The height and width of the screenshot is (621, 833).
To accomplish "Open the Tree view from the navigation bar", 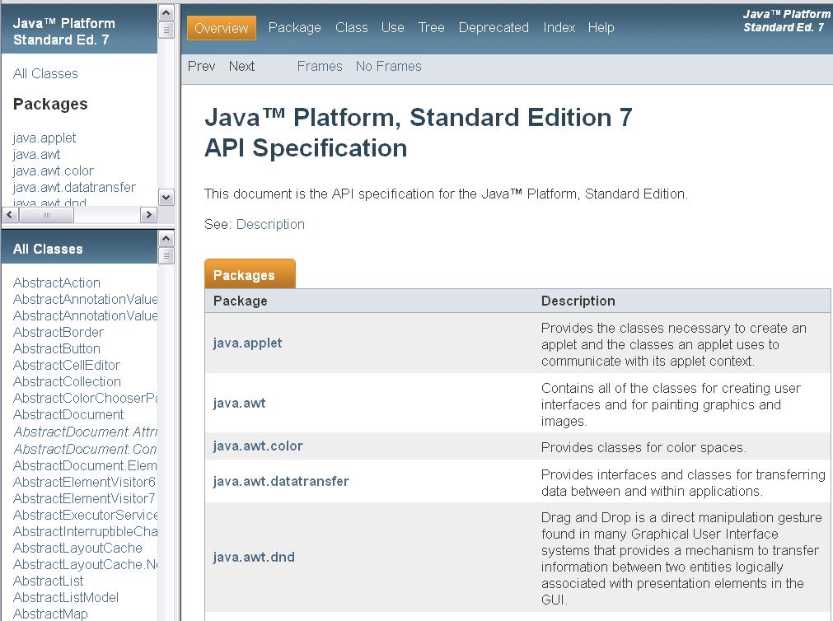I will click(432, 28).
